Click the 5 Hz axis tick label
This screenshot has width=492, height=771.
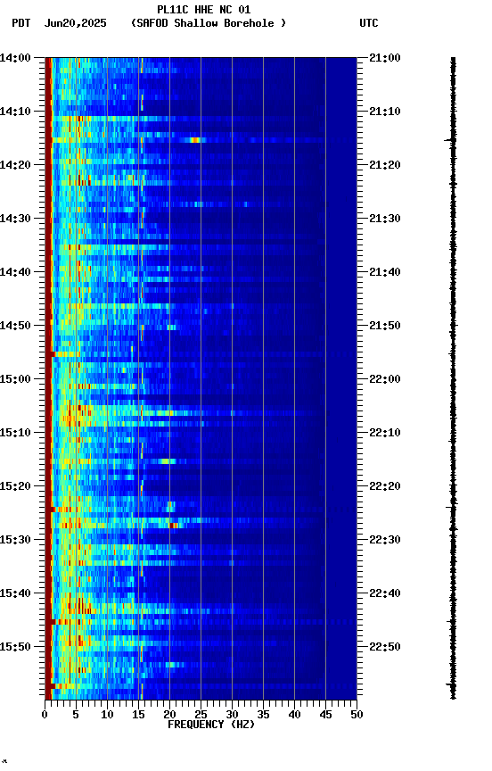click(x=76, y=715)
